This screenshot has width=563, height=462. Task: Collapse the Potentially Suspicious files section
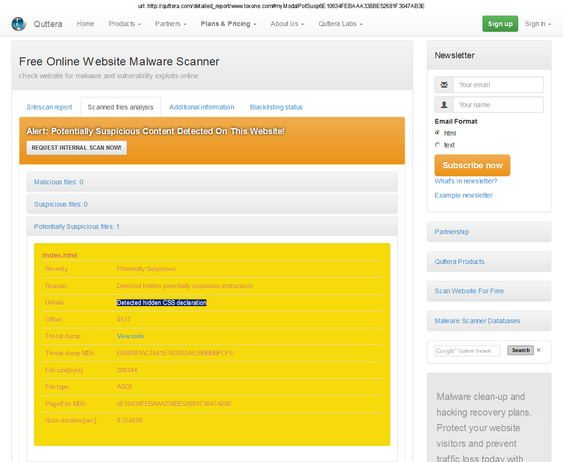pos(77,226)
